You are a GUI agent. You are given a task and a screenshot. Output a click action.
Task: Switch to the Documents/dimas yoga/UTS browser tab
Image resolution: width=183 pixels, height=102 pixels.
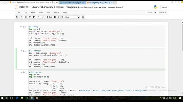click(73, 3)
